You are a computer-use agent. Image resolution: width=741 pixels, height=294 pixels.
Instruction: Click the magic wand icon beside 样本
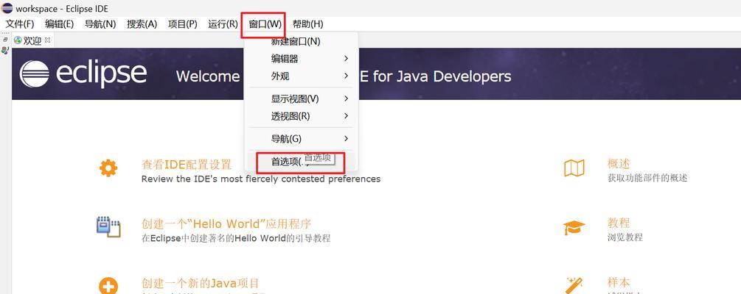[x=574, y=285]
